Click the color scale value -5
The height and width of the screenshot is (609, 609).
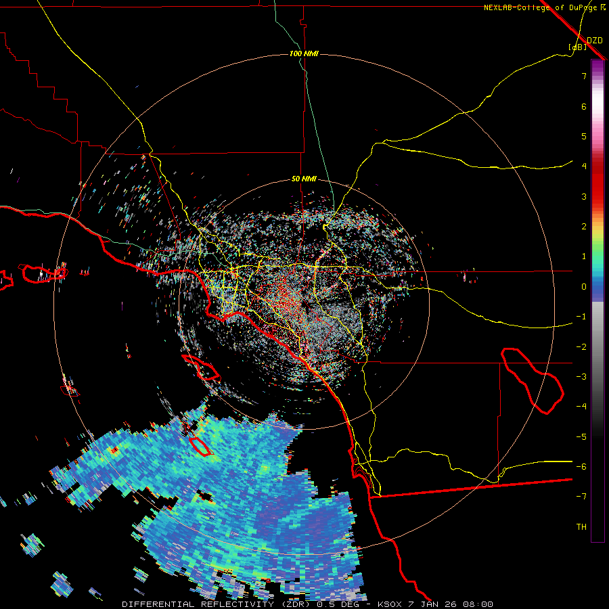click(x=581, y=437)
